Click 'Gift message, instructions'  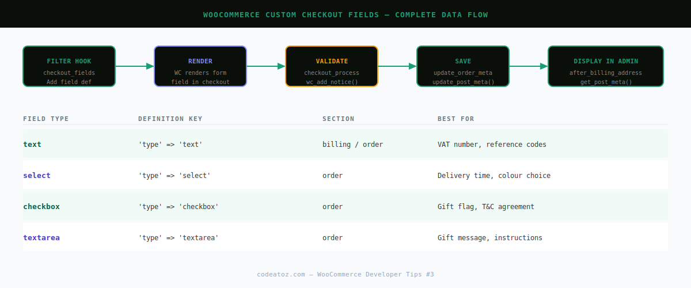(x=490, y=237)
